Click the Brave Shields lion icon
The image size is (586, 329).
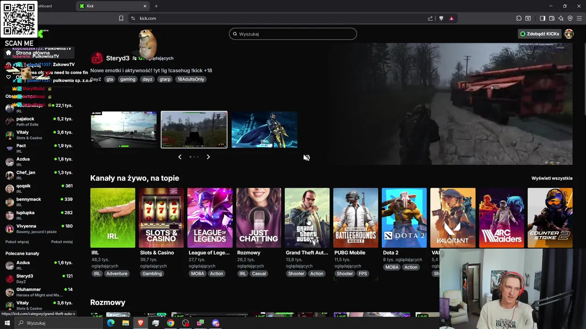tap(441, 18)
